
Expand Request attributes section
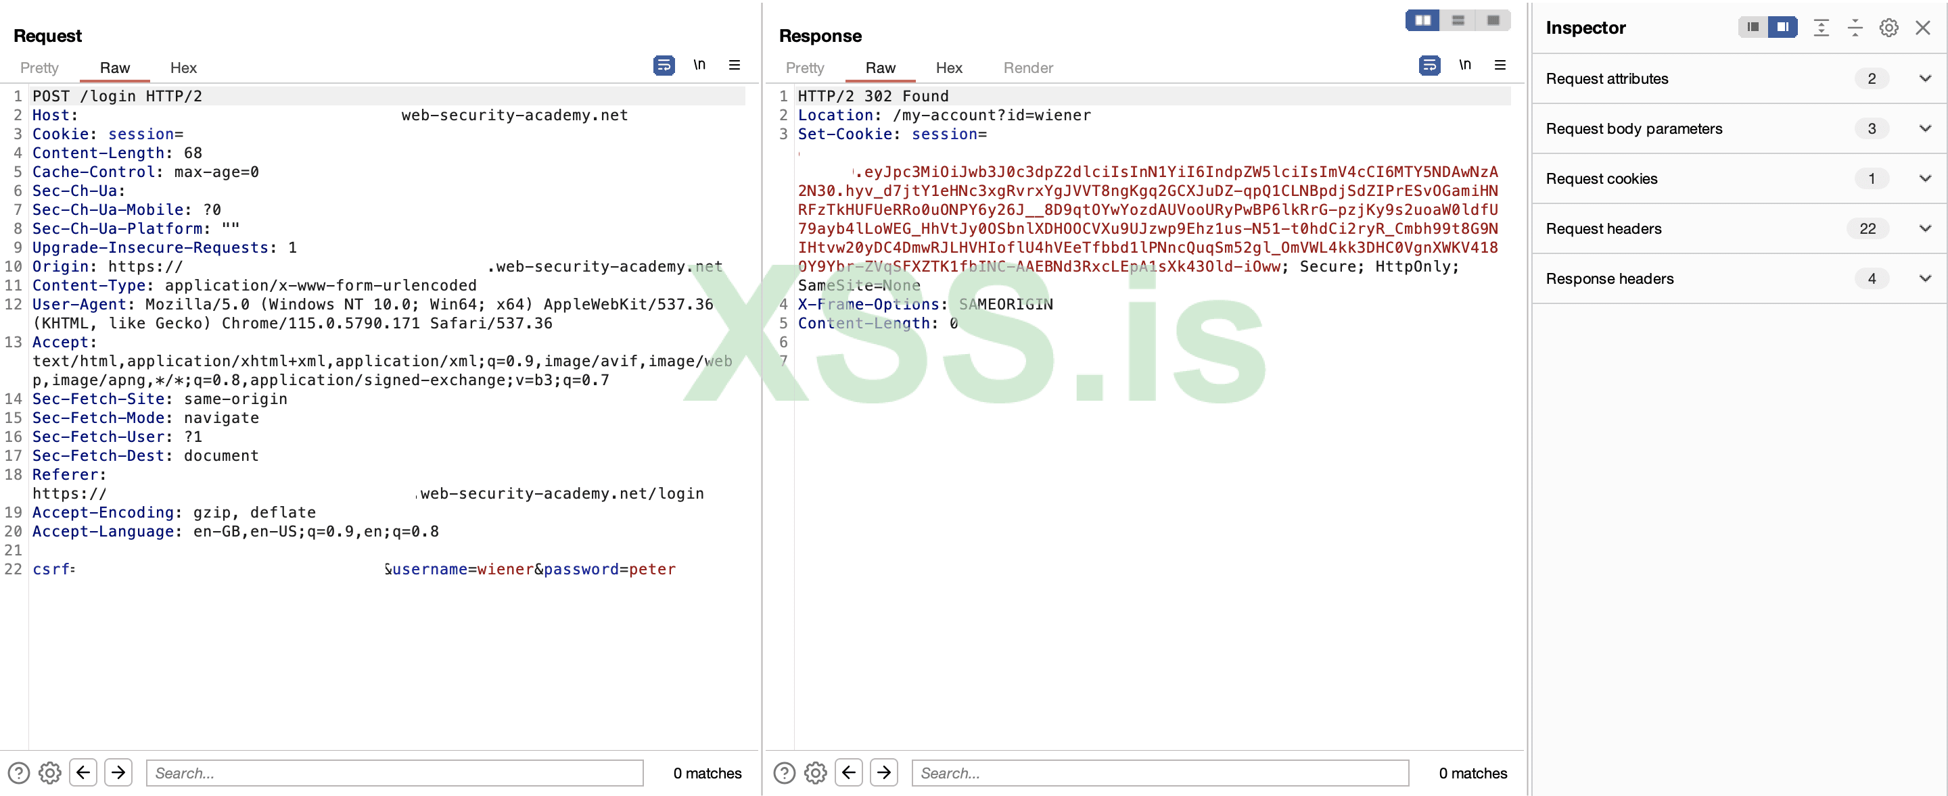pos(1924,78)
